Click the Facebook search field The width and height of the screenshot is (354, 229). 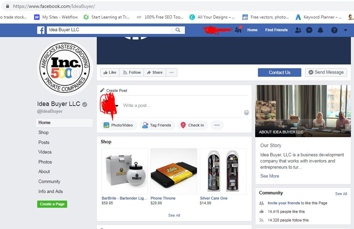coord(109,30)
